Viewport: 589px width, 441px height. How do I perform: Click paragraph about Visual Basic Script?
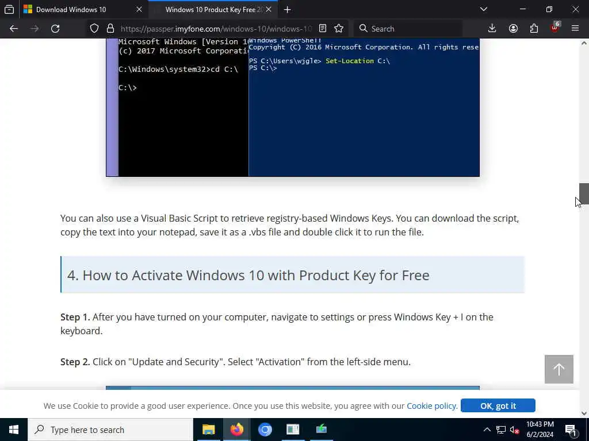coord(290,225)
